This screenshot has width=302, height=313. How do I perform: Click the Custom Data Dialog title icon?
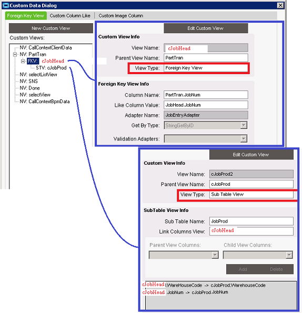[6, 5]
